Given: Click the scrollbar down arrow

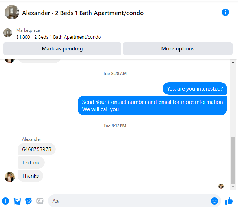Looking at the screenshot, I should click(233, 187).
